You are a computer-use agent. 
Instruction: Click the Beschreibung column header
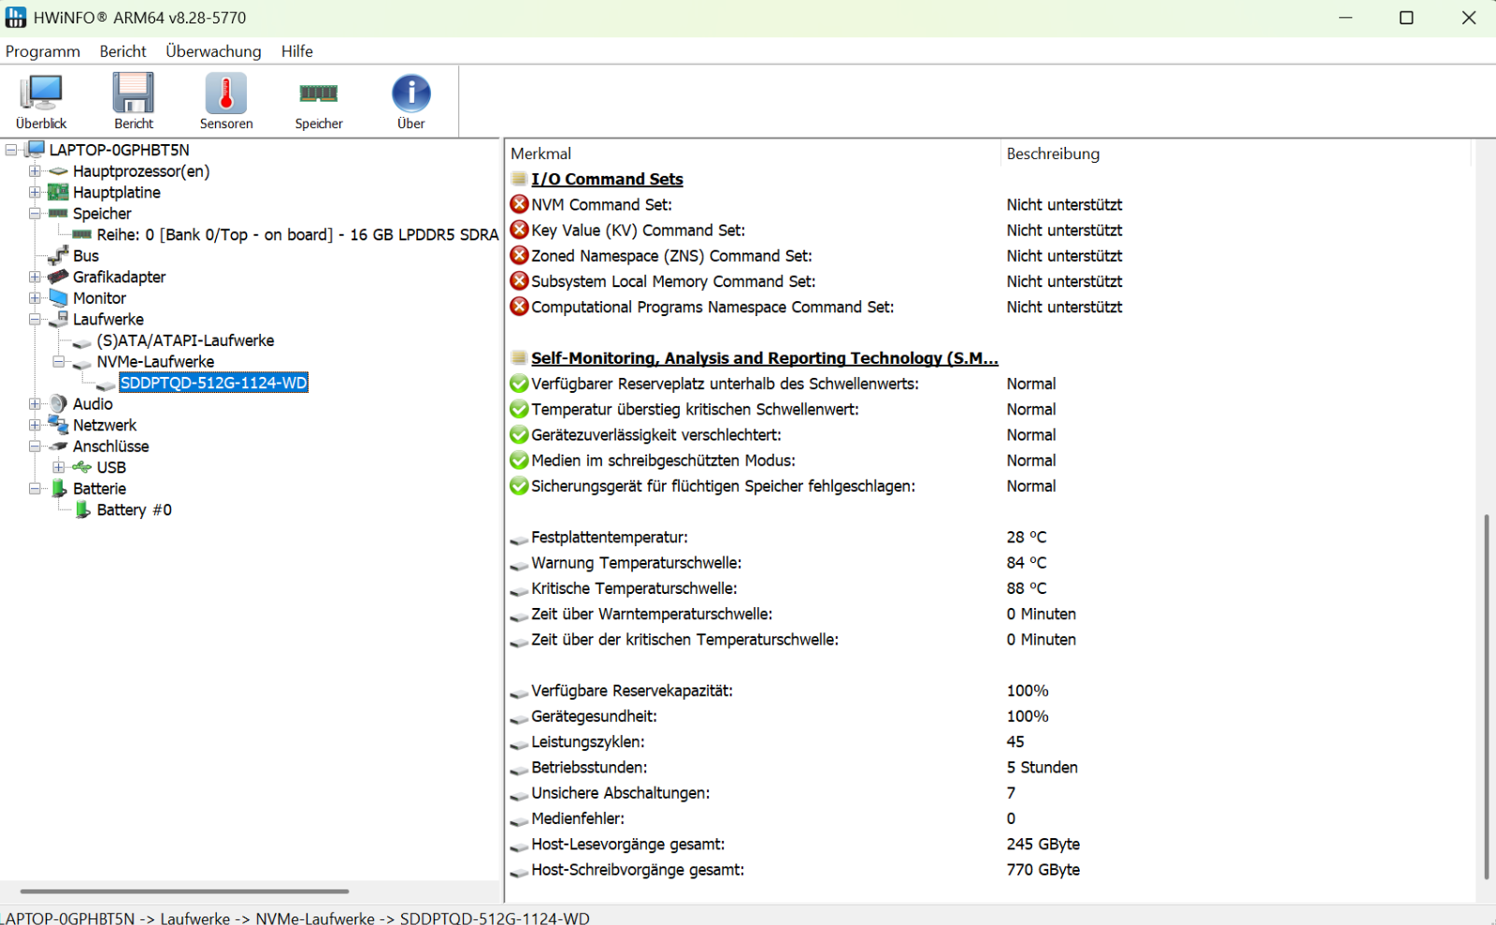point(1053,153)
